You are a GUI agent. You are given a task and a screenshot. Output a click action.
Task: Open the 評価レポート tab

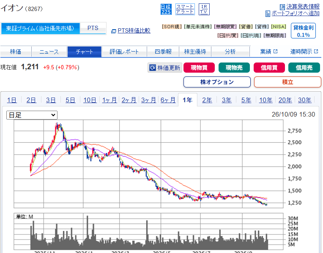coord(124,52)
